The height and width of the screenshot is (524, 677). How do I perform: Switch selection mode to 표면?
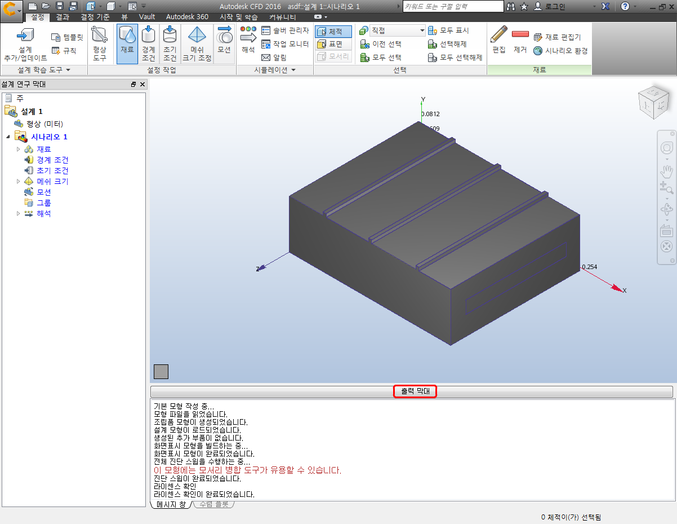pyautogui.click(x=333, y=44)
